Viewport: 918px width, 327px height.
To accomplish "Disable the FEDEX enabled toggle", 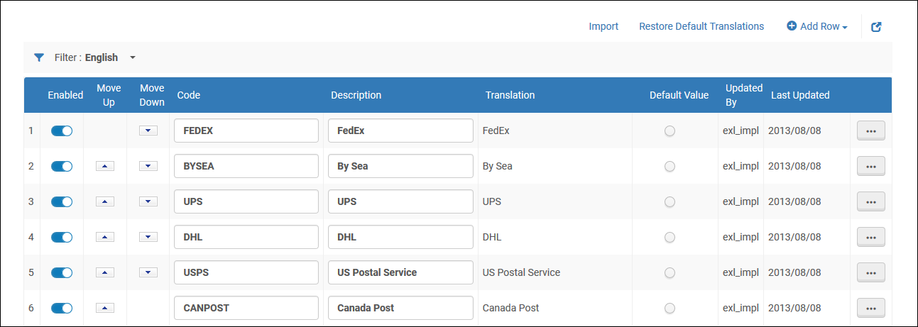I will coord(62,131).
